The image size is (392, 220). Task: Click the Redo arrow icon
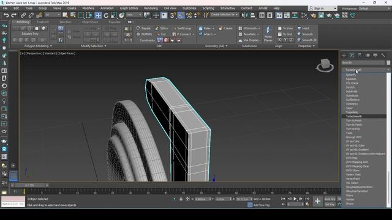click(x=14, y=15)
